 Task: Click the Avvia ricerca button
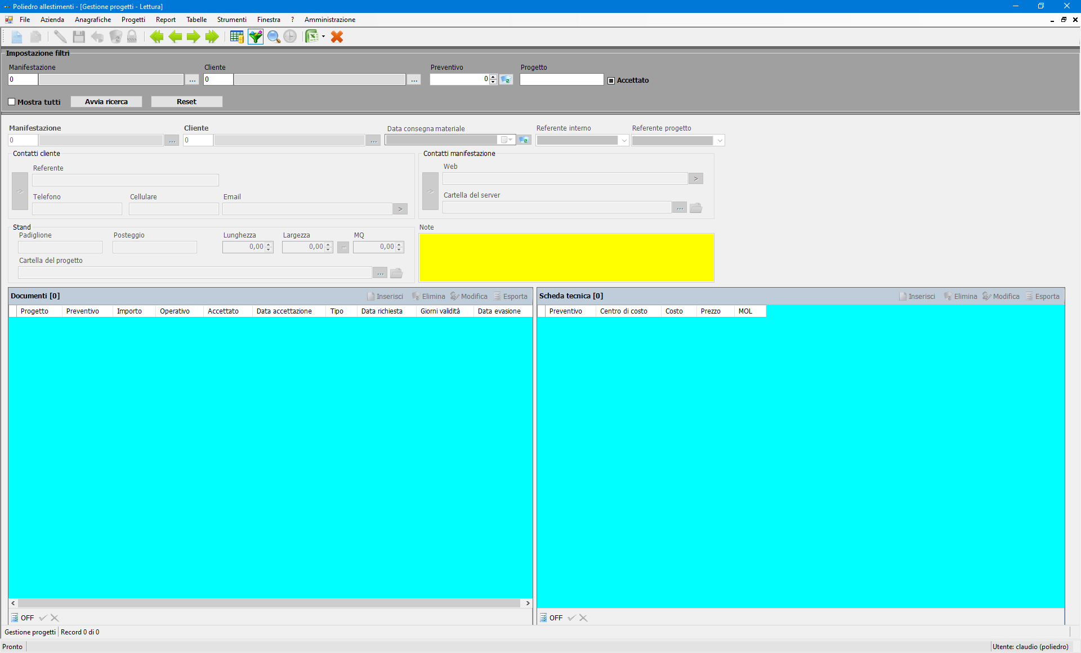coord(106,102)
